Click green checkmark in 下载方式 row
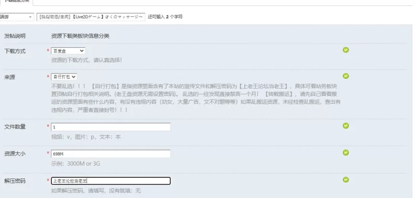The width and height of the screenshot is (415, 198). point(345,50)
